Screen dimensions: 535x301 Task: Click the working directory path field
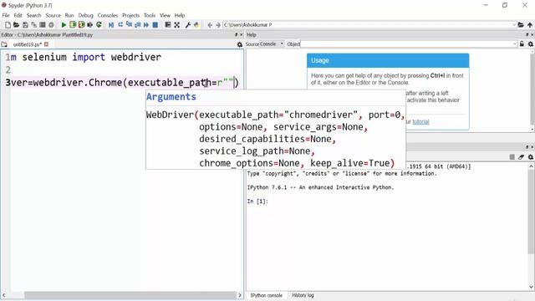[x=368, y=25]
